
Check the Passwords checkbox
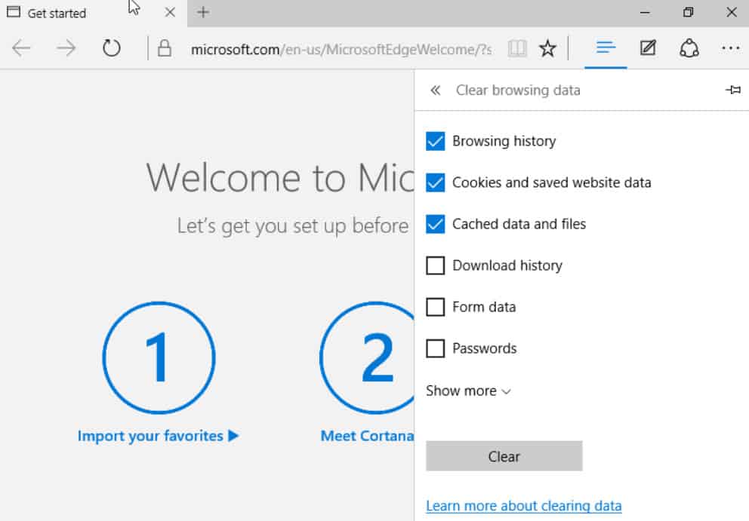point(435,349)
